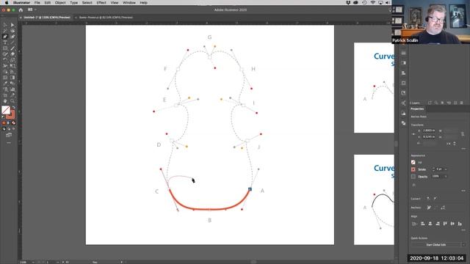
Task: Switch drawing mode to Draw Normal
Action: coord(4,129)
